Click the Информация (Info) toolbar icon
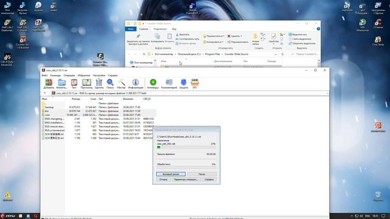 click(135, 83)
